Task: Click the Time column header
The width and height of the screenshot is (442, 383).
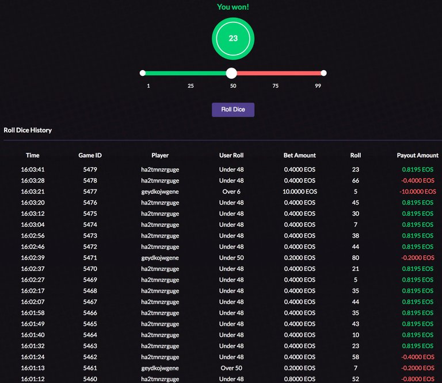Action: 33,155
